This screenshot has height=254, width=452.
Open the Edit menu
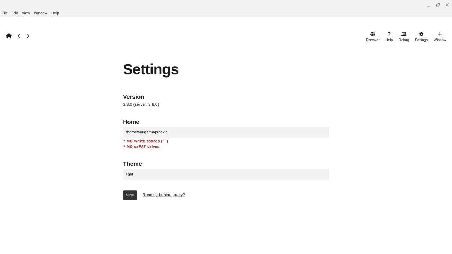(x=14, y=13)
